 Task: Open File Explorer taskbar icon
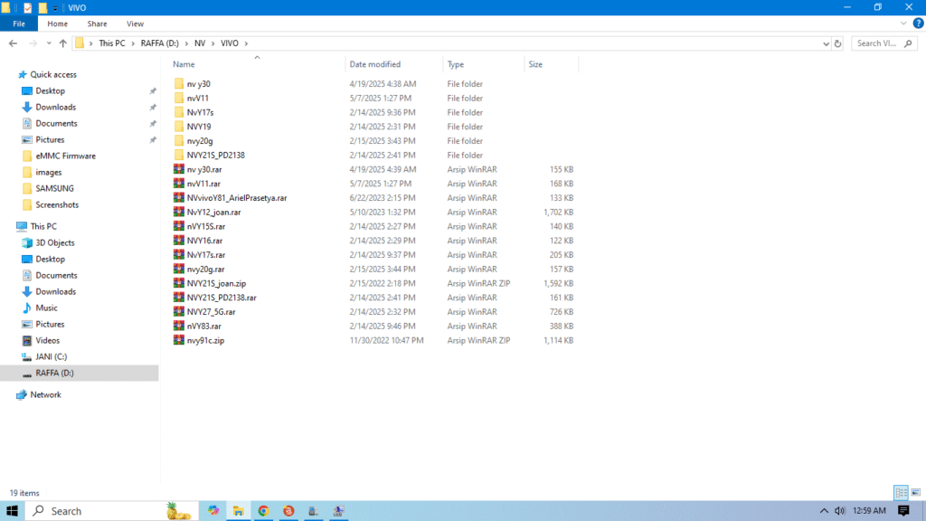pyautogui.click(x=238, y=511)
